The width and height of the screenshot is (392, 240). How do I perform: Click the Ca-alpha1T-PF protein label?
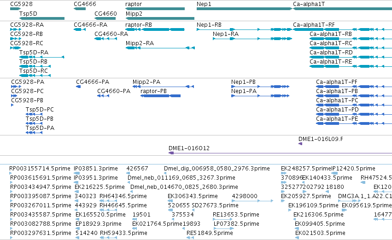tap(337, 82)
